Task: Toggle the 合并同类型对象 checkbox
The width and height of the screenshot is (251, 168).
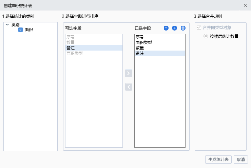Action: pyautogui.click(x=199, y=27)
